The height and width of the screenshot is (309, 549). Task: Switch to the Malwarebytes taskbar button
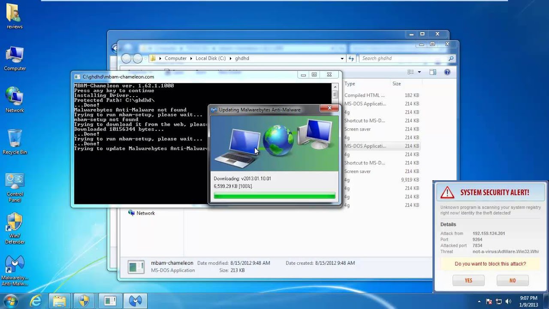coord(136,301)
